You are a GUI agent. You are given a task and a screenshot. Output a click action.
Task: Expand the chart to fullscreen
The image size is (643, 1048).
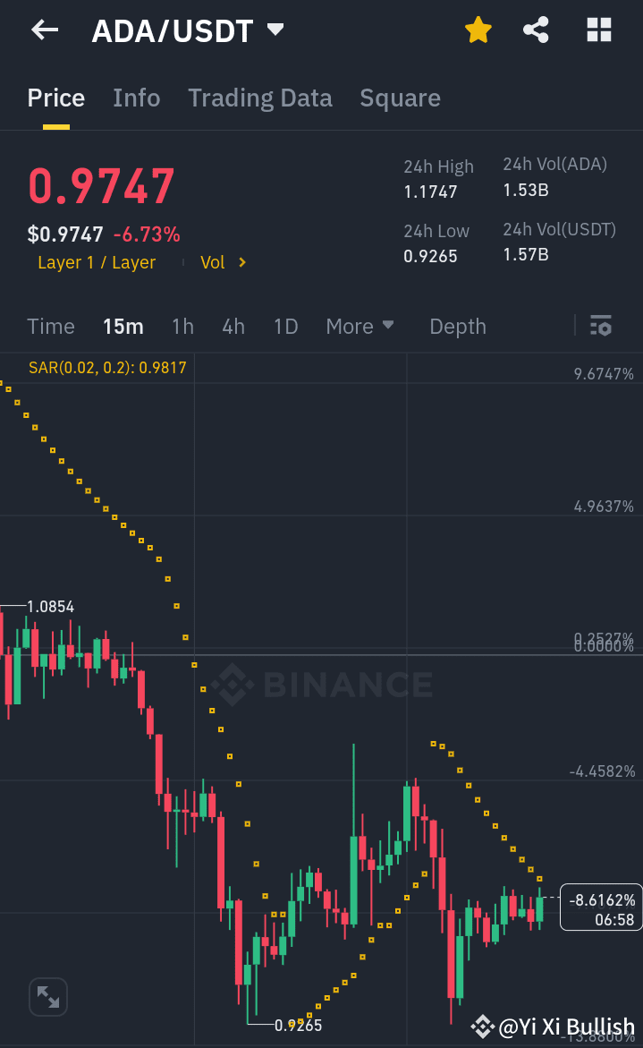click(47, 996)
